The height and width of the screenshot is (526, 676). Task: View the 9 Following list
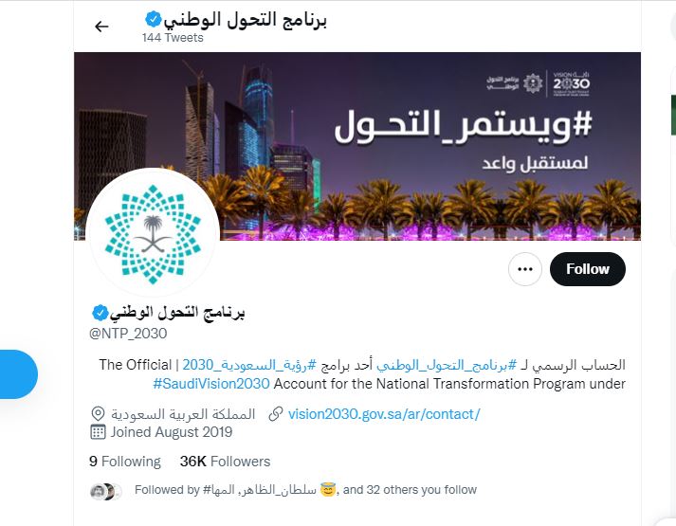[125, 462]
